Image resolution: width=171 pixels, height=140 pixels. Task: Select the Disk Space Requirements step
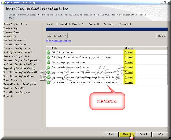18,52
